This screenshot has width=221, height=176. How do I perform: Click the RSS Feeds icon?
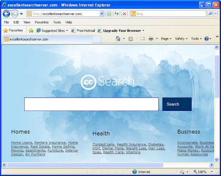(x=130, y=39)
